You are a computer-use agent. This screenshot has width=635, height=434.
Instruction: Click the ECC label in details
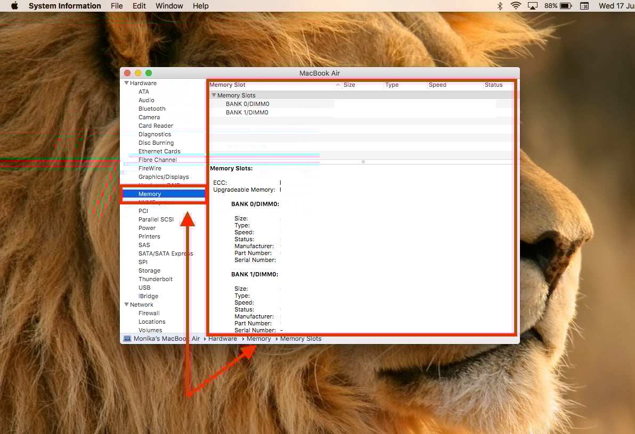220,183
